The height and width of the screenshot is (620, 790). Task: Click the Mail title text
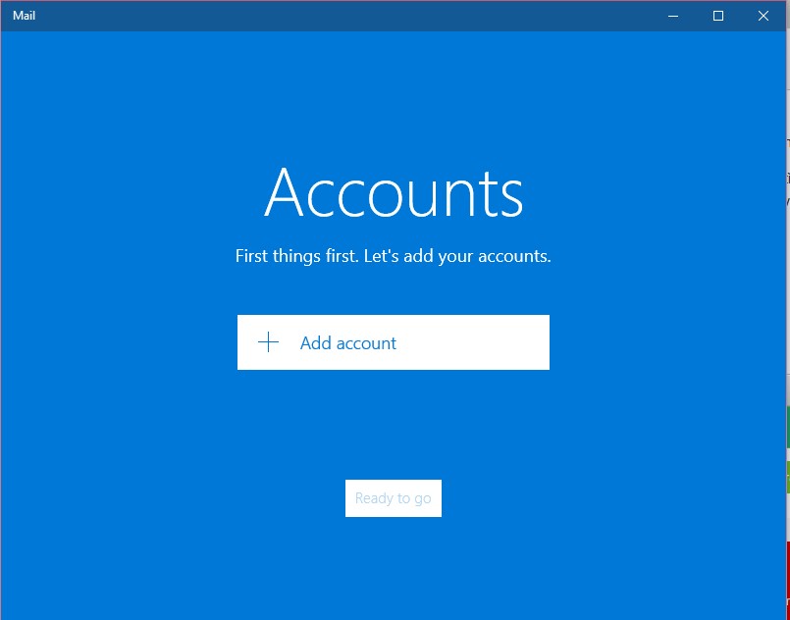tap(25, 16)
